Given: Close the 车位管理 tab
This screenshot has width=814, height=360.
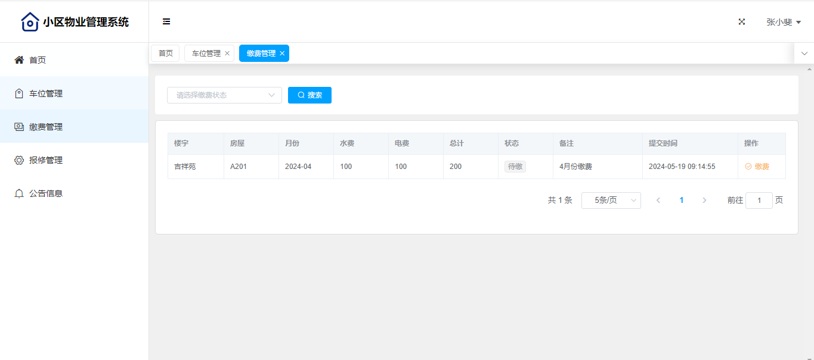Looking at the screenshot, I should (x=227, y=54).
